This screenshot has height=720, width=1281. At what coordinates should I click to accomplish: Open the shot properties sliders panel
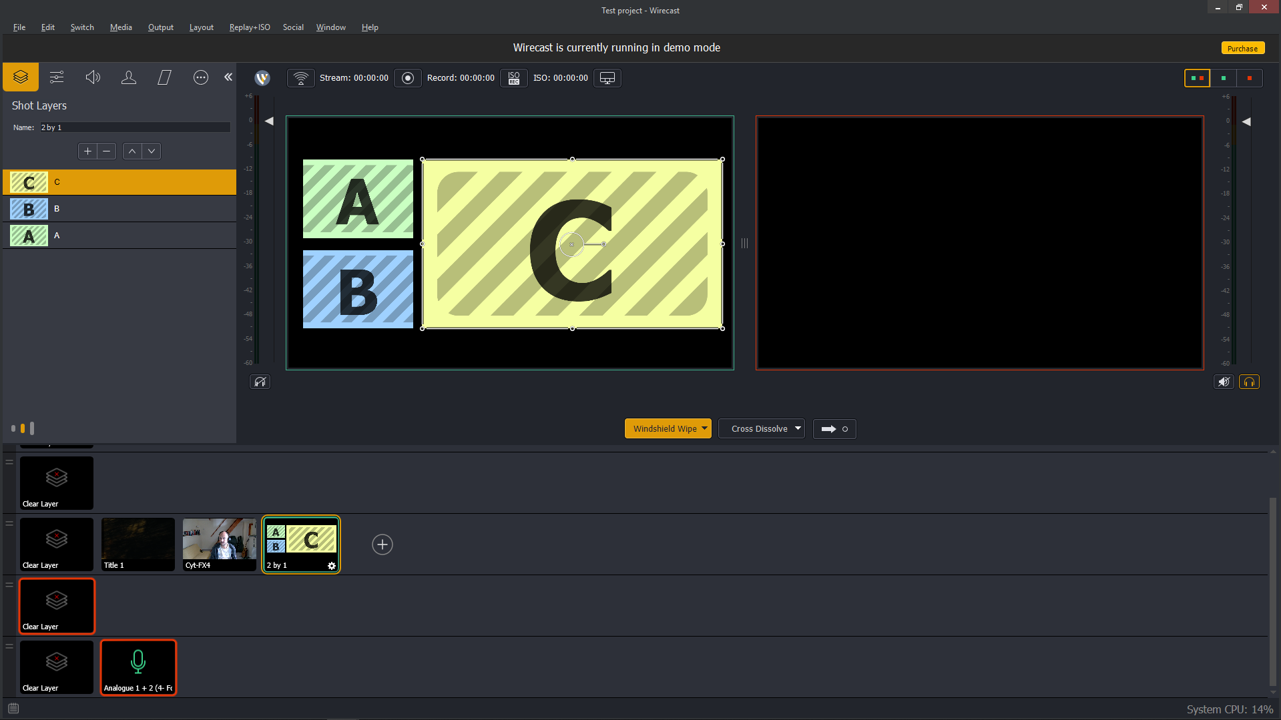click(57, 77)
